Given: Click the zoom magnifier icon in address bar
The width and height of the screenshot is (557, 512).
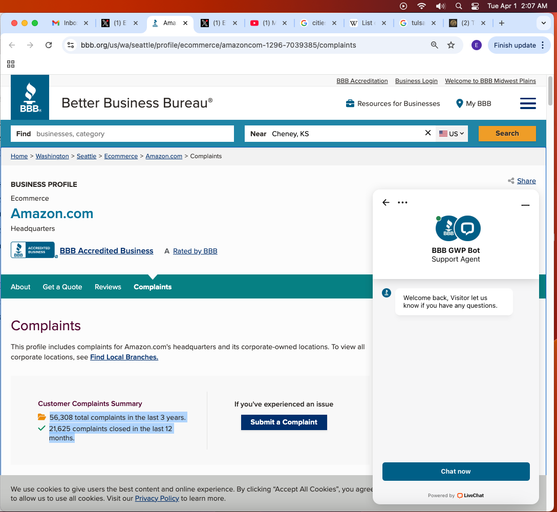Looking at the screenshot, I should click(434, 45).
